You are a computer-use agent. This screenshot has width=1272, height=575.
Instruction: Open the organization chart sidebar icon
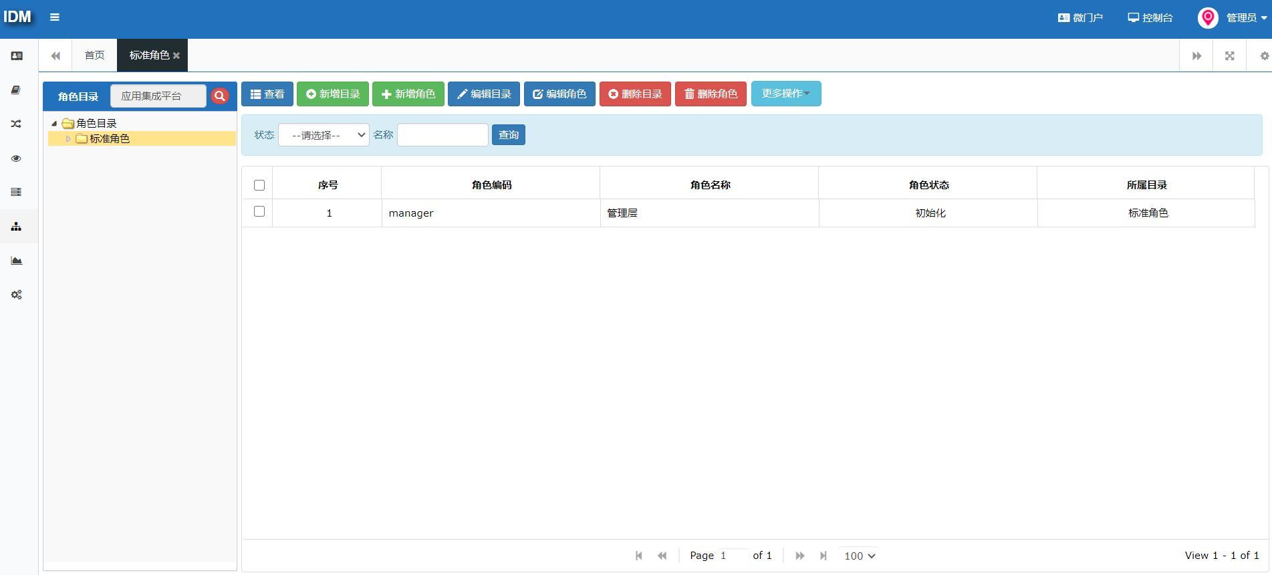pyautogui.click(x=17, y=227)
